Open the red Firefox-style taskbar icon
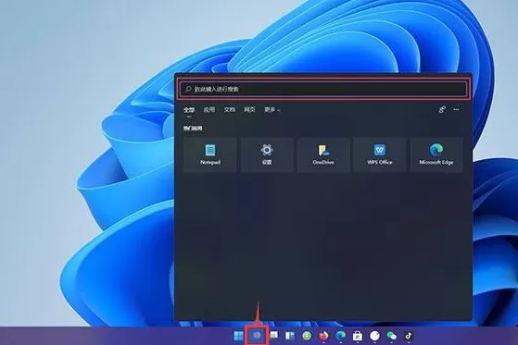The width and height of the screenshot is (518, 345). click(x=323, y=336)
